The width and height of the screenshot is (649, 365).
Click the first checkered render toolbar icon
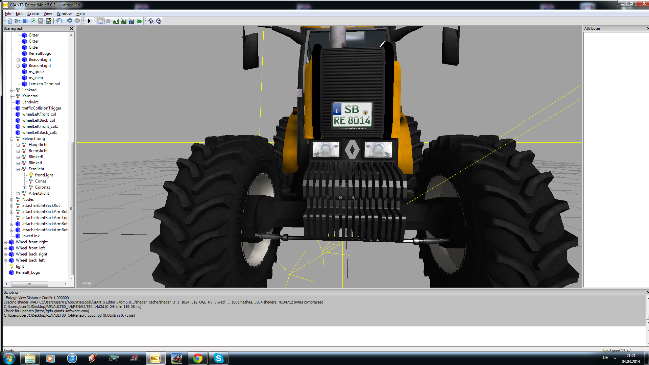point(151,21)
